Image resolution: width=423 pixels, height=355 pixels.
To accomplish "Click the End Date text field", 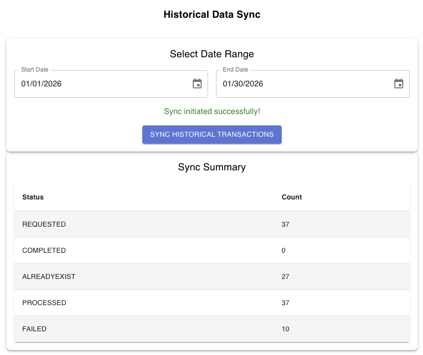I will click(x=301, y=84).
